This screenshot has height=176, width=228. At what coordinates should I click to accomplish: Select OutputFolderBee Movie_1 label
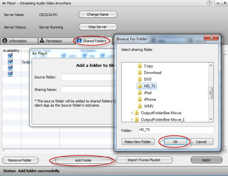[x=162, y=120]
